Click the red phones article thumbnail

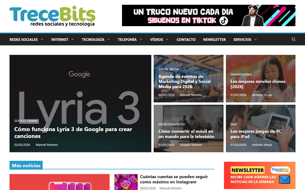(60, 182)
